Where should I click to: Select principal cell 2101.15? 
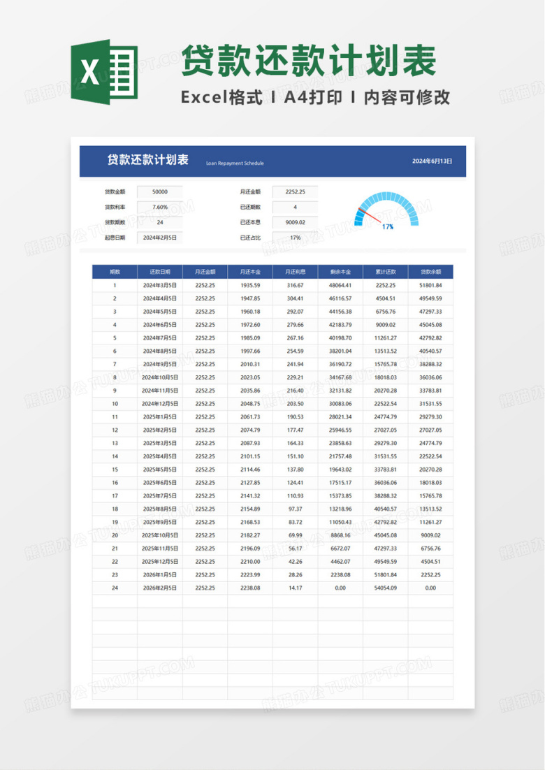point(250,456)
